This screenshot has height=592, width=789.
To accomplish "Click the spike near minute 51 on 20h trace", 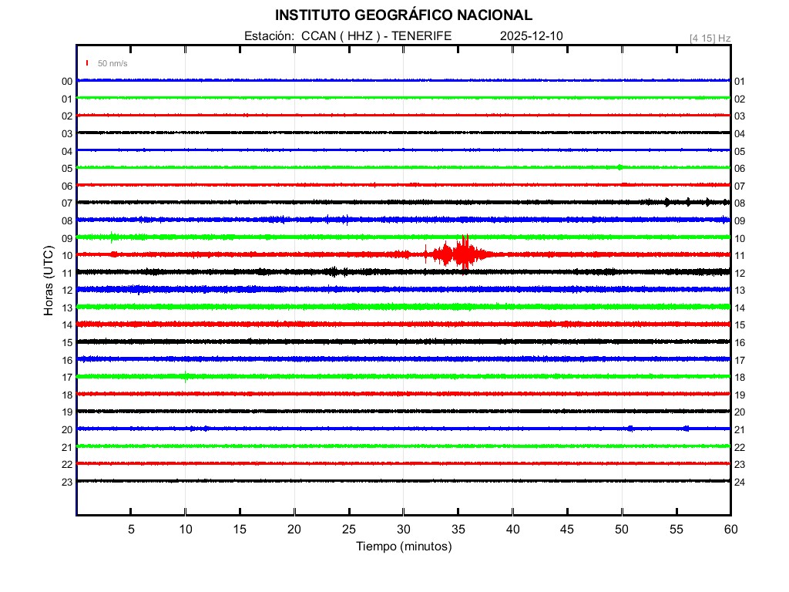I will click(x=630, y=428).
